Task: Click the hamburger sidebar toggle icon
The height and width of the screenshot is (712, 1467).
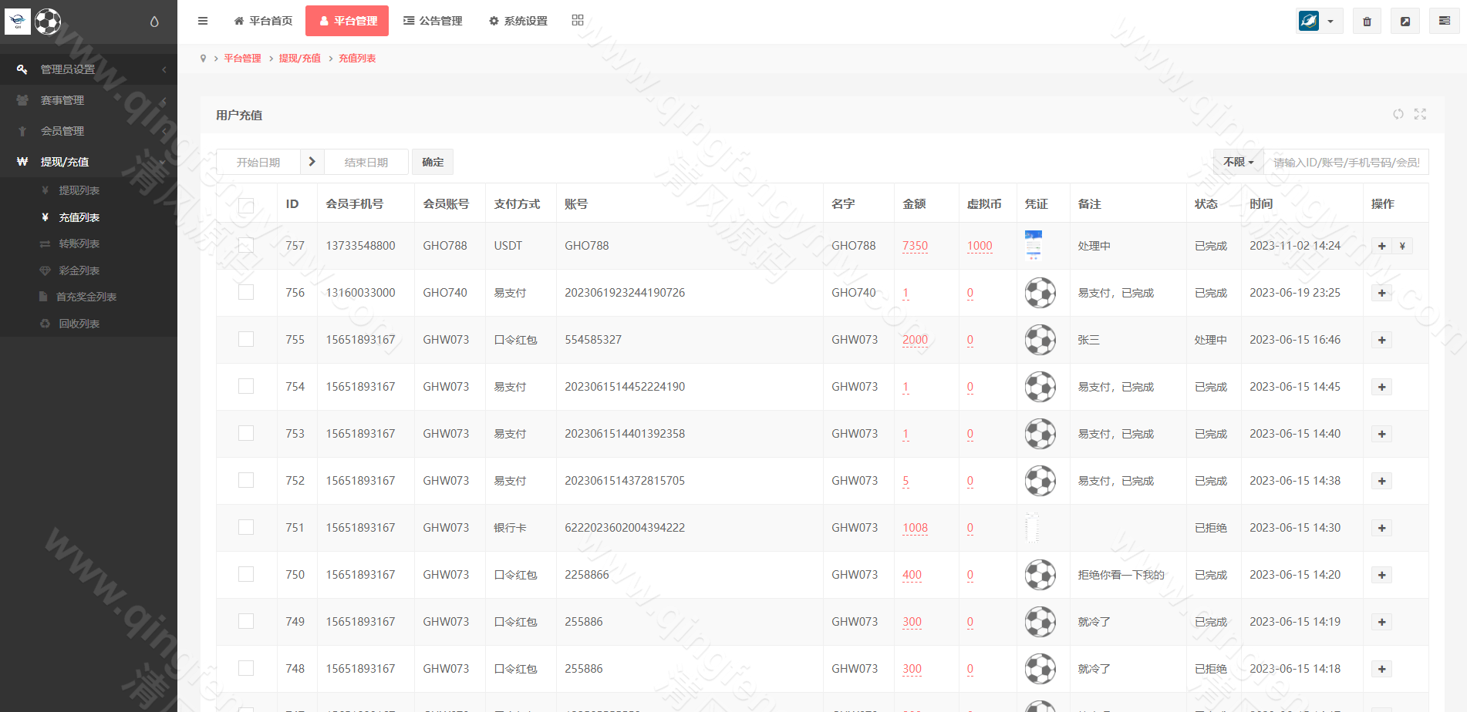Action: click(203, 21)
